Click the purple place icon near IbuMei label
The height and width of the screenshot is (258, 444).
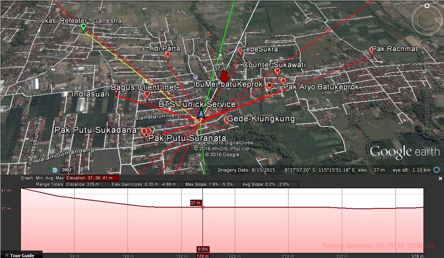click(x=195, y=76)
